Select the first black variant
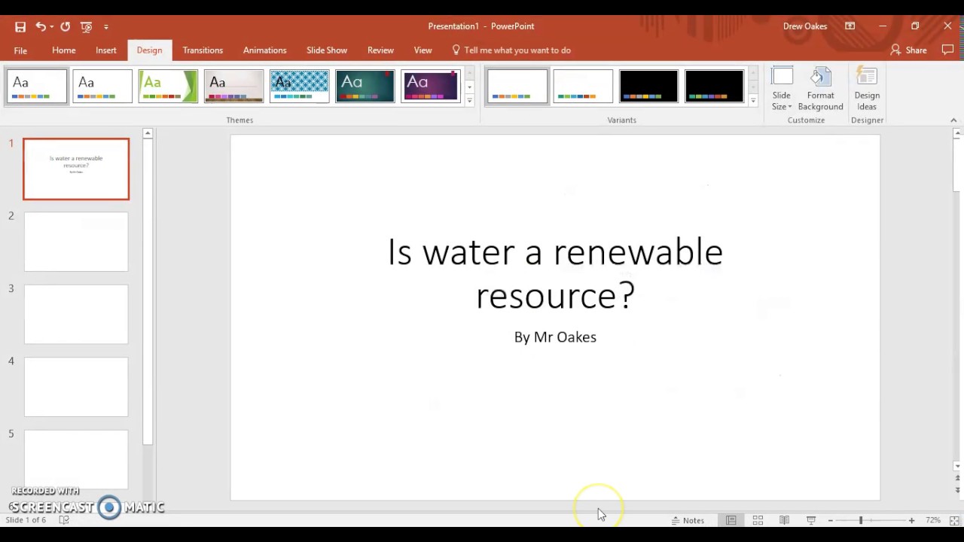964x542 pixels. (648, 87)
